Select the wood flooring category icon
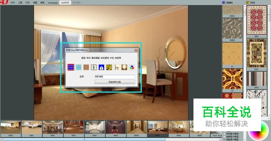This screenshot has height=141, width=271. (x=86, y=67)
